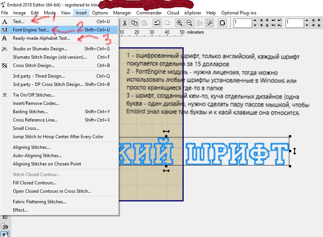Select Open Closed Contours in Cross Stitch...
This screenshot has width=323, height=237.
[59, 191]
